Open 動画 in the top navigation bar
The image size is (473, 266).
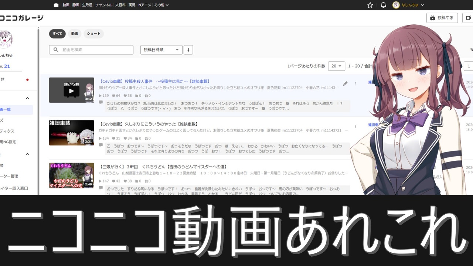(x=66, y=5)
